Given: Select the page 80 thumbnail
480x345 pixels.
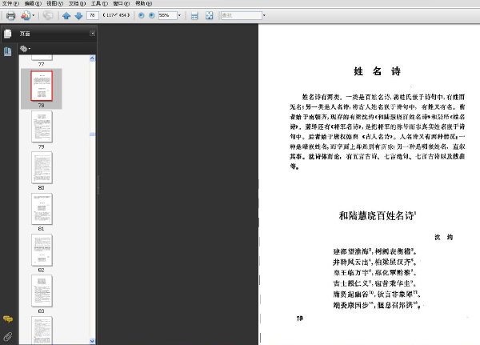Looking at the screenshot, I should coord(42,168).
